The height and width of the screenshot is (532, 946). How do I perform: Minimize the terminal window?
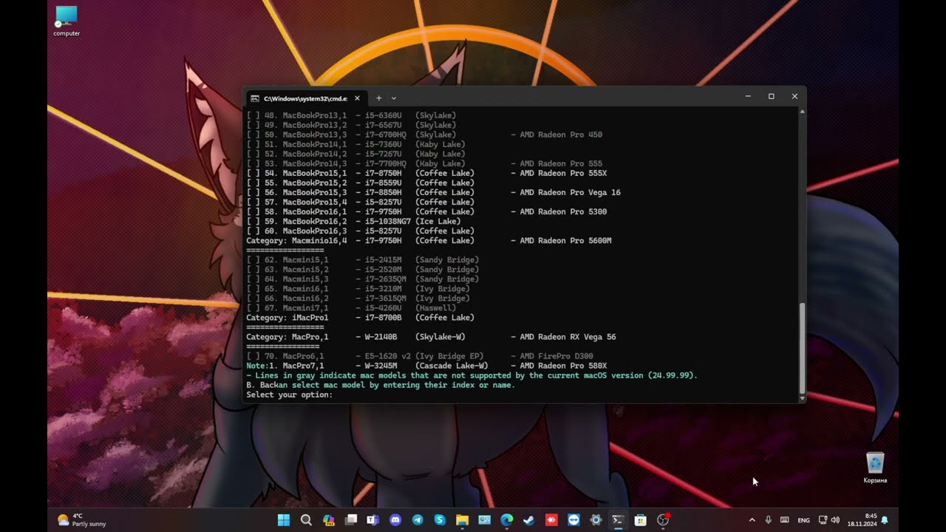(748, 97)
